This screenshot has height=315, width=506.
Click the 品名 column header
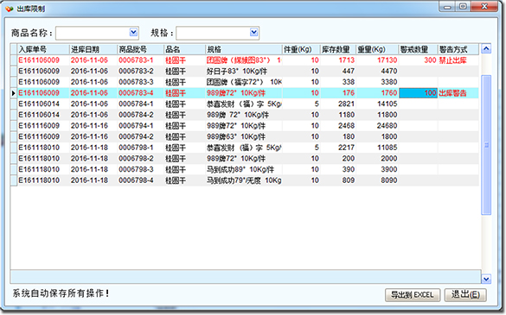click(x=184, y=49)
